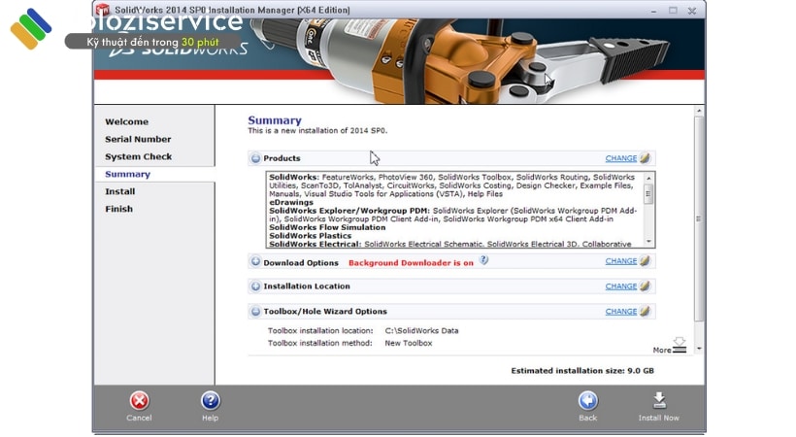
Task: Click the red Cancel icon
Action: click(139, 401)
